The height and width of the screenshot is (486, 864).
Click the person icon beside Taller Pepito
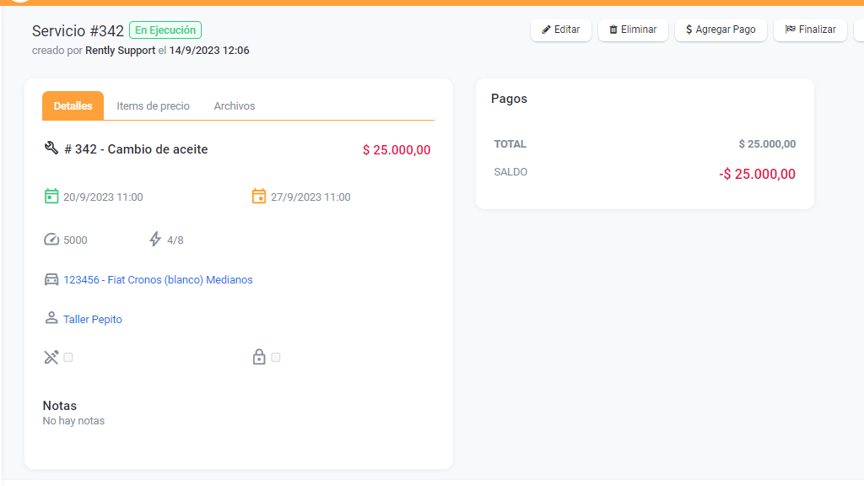click(51, 319)
